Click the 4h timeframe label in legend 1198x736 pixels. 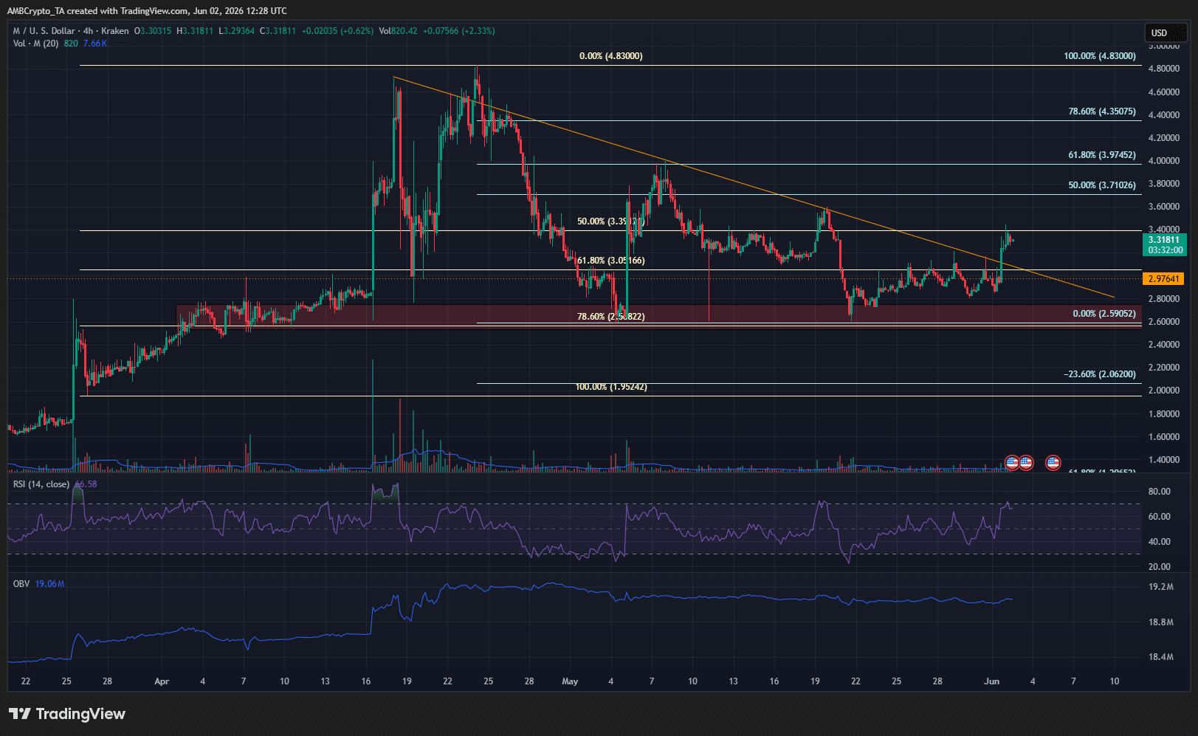pyautogui.click(x=88, y=31)
